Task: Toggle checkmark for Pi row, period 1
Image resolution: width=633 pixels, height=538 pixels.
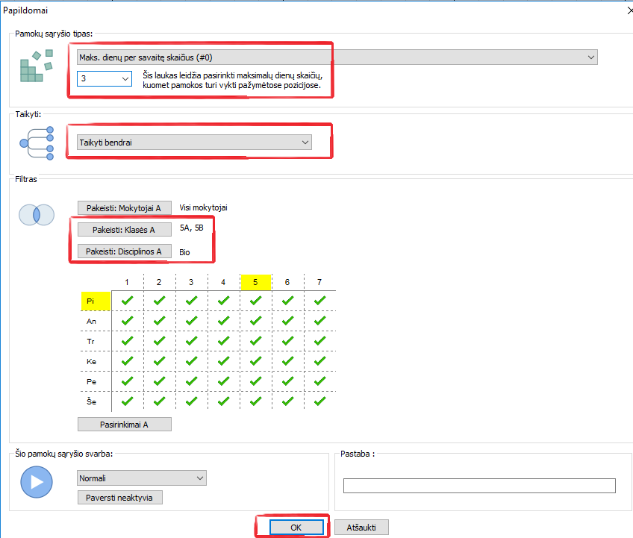Action: pyautogui.click(x=127, y=300)
